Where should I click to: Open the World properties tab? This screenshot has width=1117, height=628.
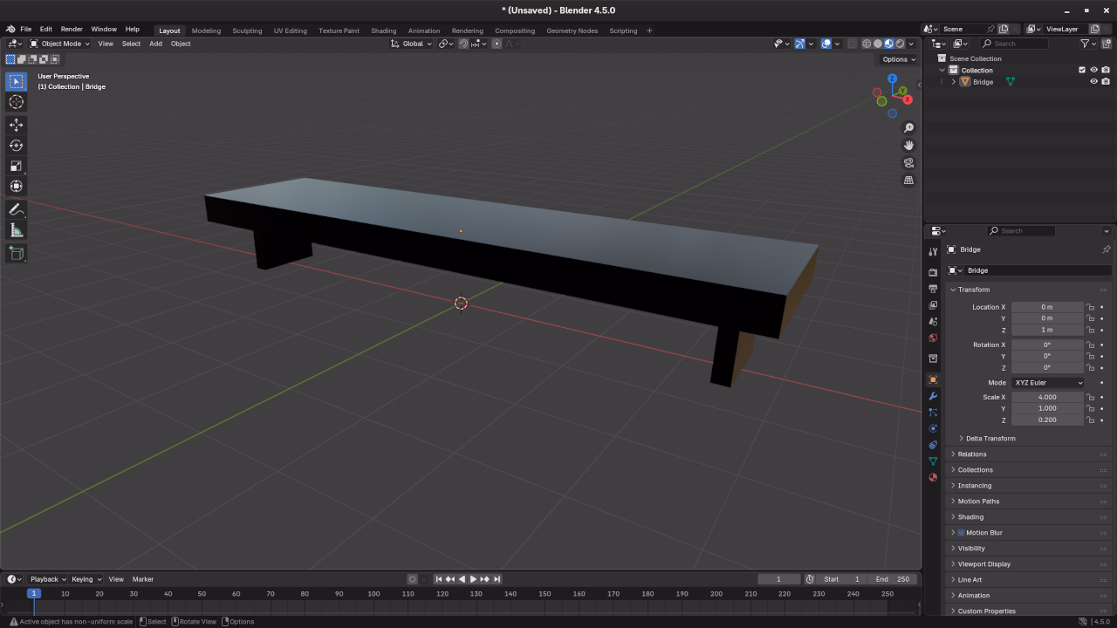pos(933,338)
